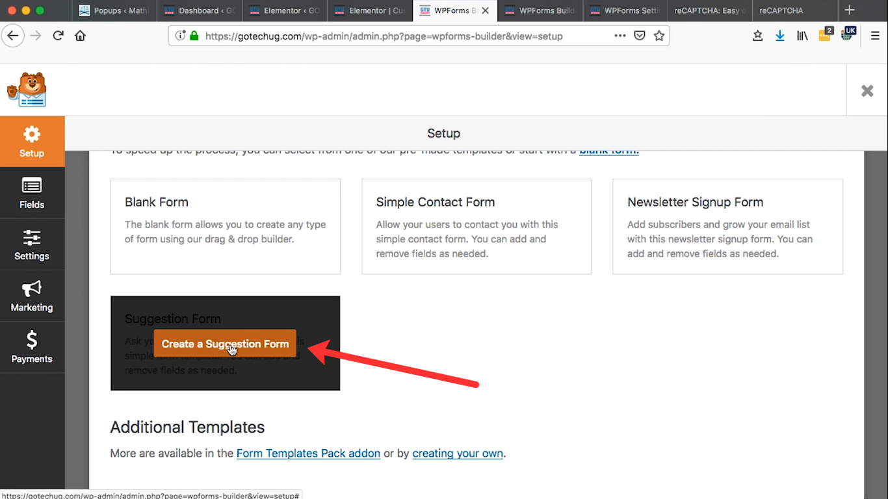Click the Setup header title text
The height and width of the screenshot is (499, 888).
click(x=444, y=133)
